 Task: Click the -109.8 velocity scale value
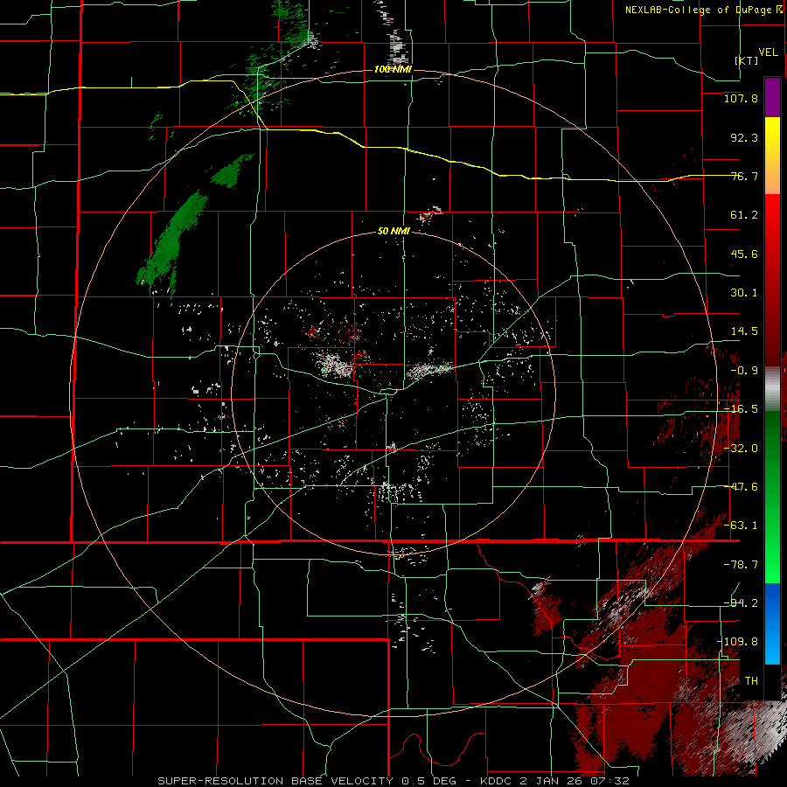pyautogui.click(x=738, y=642)
